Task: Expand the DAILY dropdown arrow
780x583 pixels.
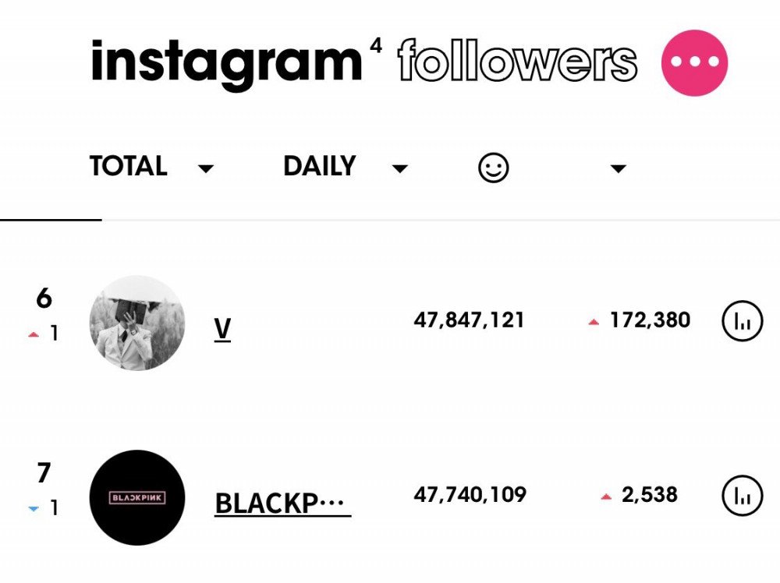Action: tap(399, 168)
